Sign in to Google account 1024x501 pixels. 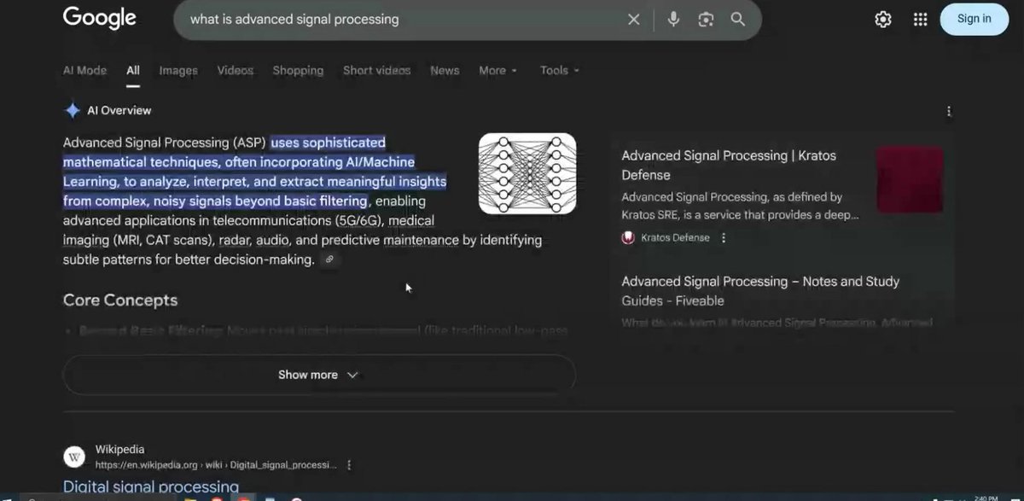(974, 19)
